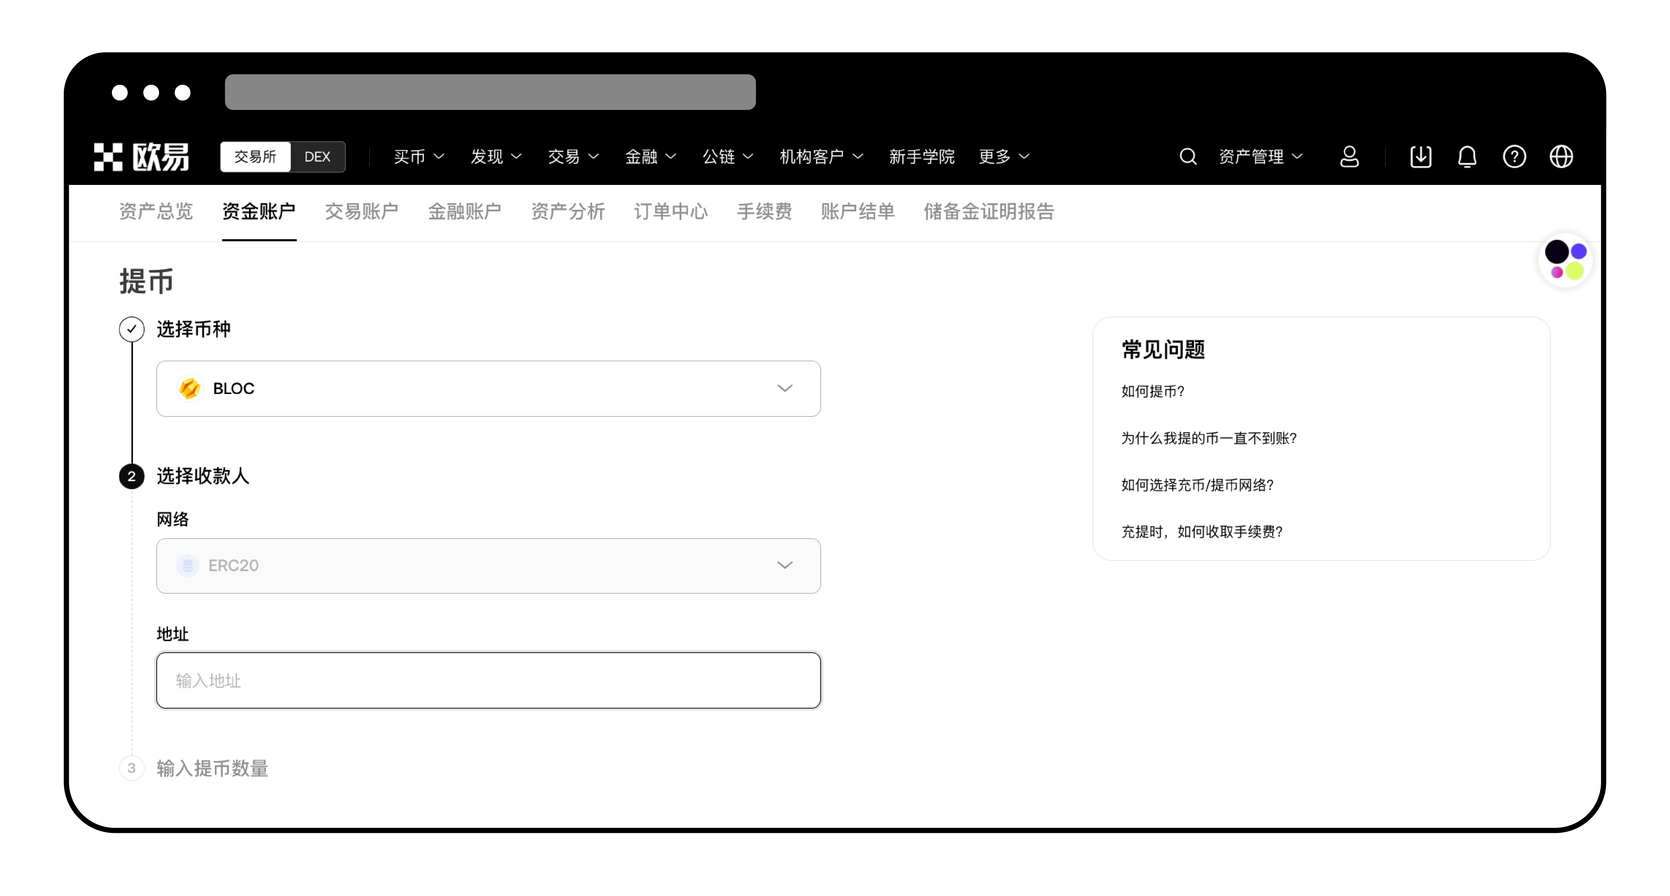Click the help question mark icon

point(1514,156)
